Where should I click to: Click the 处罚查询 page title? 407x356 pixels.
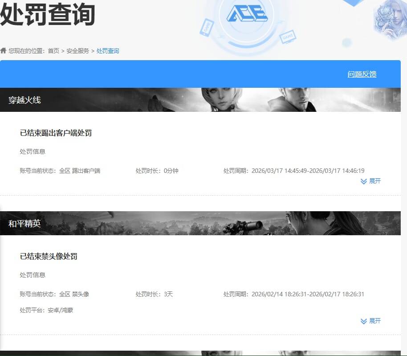(48, 14)
